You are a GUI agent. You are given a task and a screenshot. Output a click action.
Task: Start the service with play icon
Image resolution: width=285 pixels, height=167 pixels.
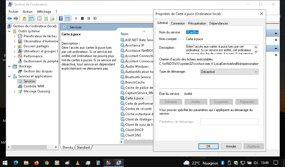[x=76, y=18]
